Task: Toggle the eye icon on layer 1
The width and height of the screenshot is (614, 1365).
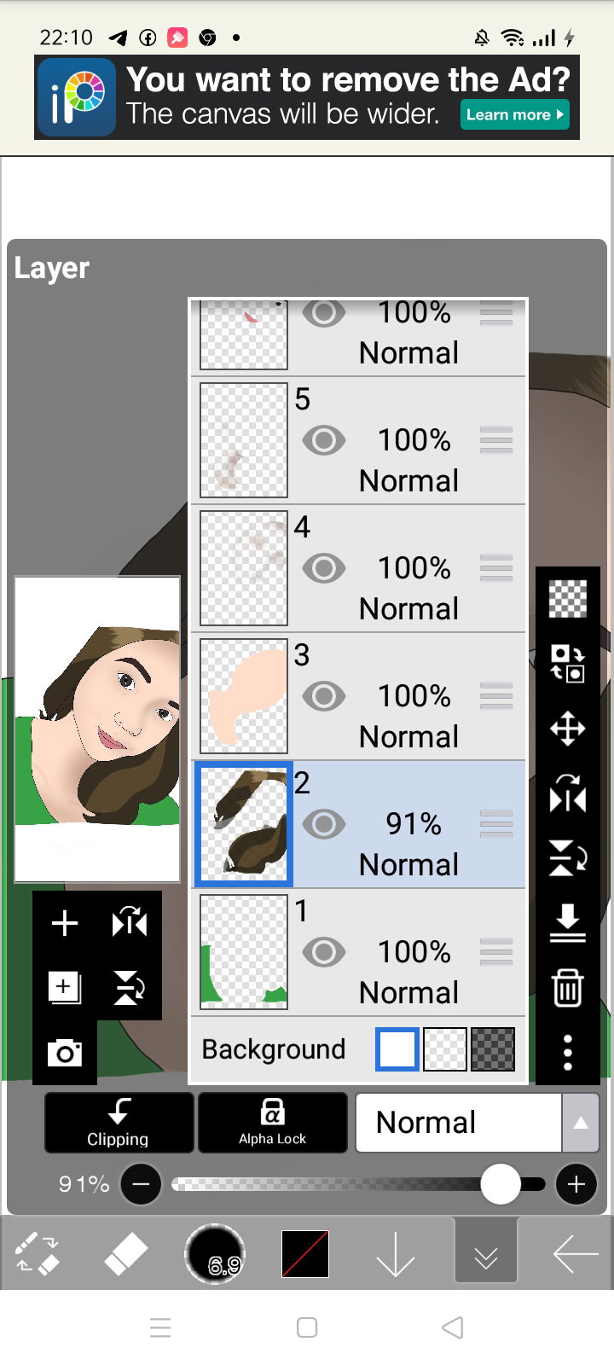Action: [x=324, y=952]
